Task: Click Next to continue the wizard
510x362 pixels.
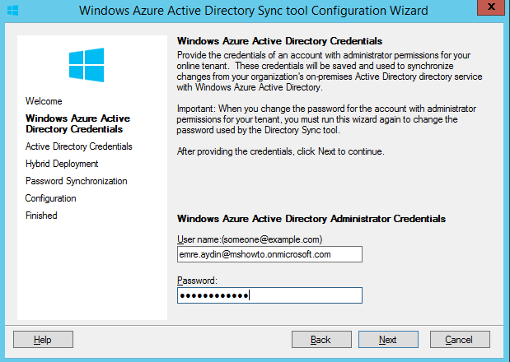Action: pos(388,340)
